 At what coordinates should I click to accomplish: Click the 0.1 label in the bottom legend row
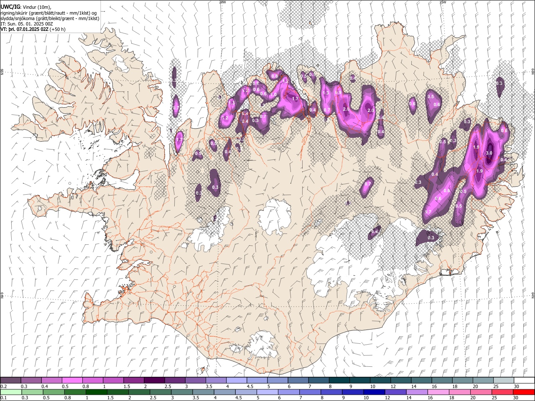[x=4, y=397]
